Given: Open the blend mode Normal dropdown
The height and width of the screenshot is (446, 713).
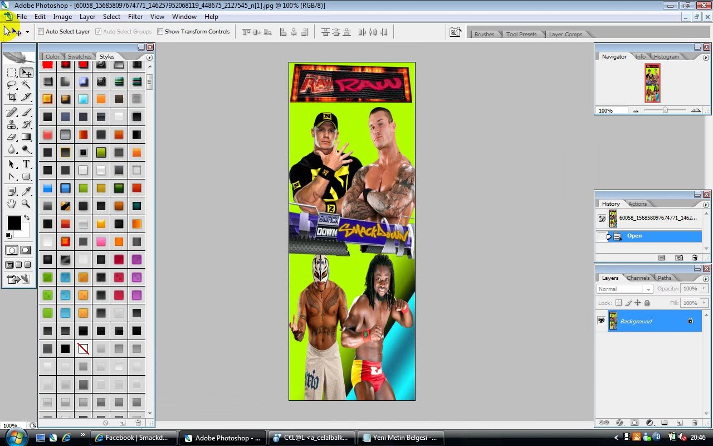Looking at the screenshot, I should [624, 289].
